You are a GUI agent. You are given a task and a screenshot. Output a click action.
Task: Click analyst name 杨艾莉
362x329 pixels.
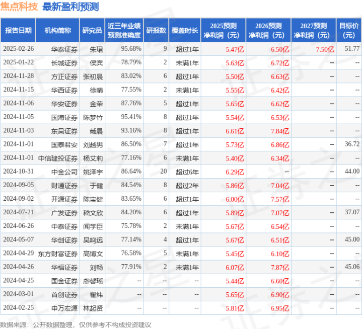pos(93,158)
